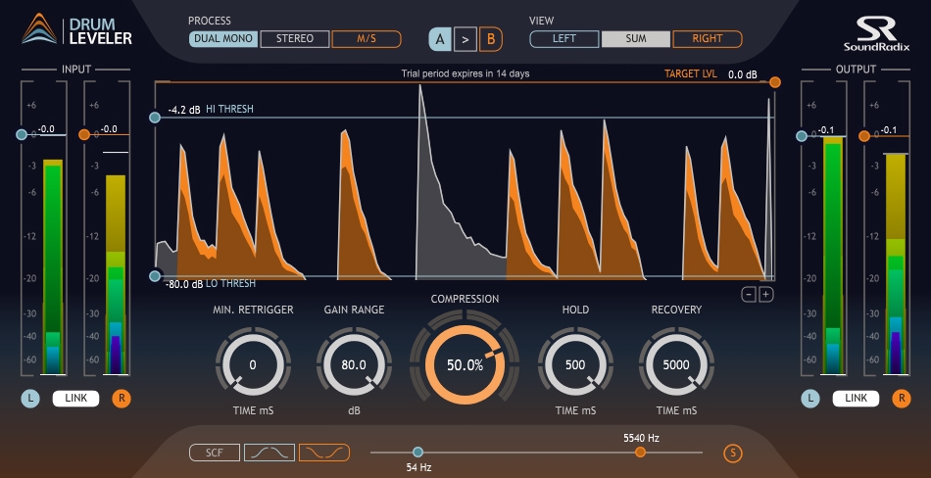The width and height of the screenshot is (931, 478).
Task: Toggle output LINK button
Action: pyautogui.click(x=857, y=399)
